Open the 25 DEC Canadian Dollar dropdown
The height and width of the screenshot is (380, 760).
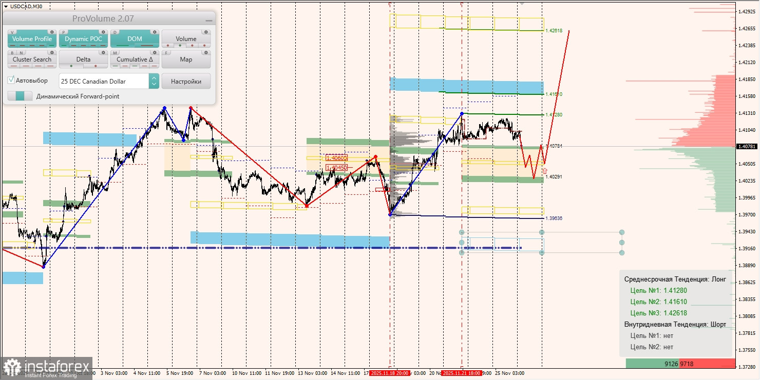coord(104,81)
